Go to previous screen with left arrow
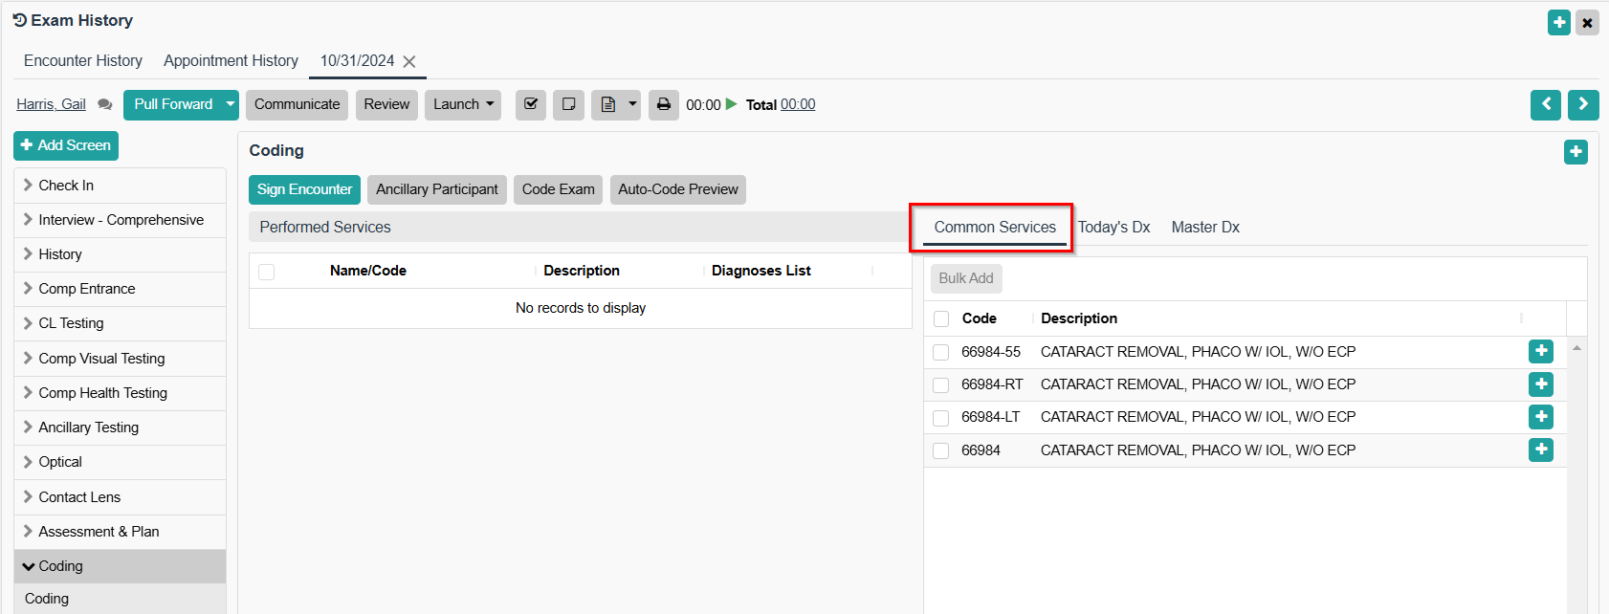The image size is (1609, 614). (x=1545, y=104)
